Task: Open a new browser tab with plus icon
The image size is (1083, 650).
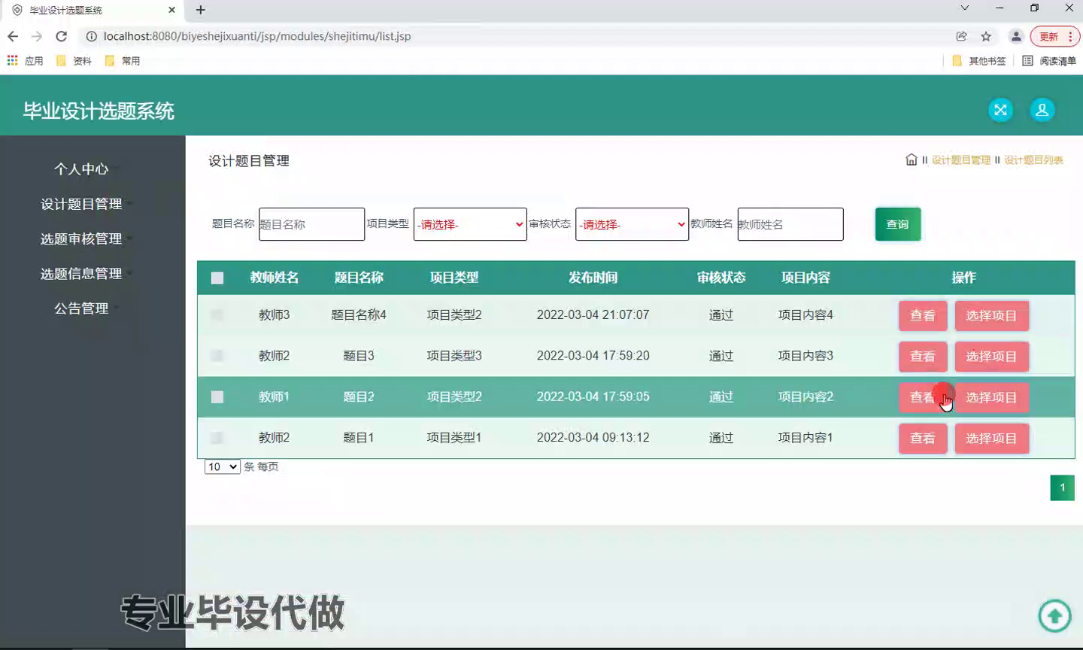Action: click(x=201, y=10)
